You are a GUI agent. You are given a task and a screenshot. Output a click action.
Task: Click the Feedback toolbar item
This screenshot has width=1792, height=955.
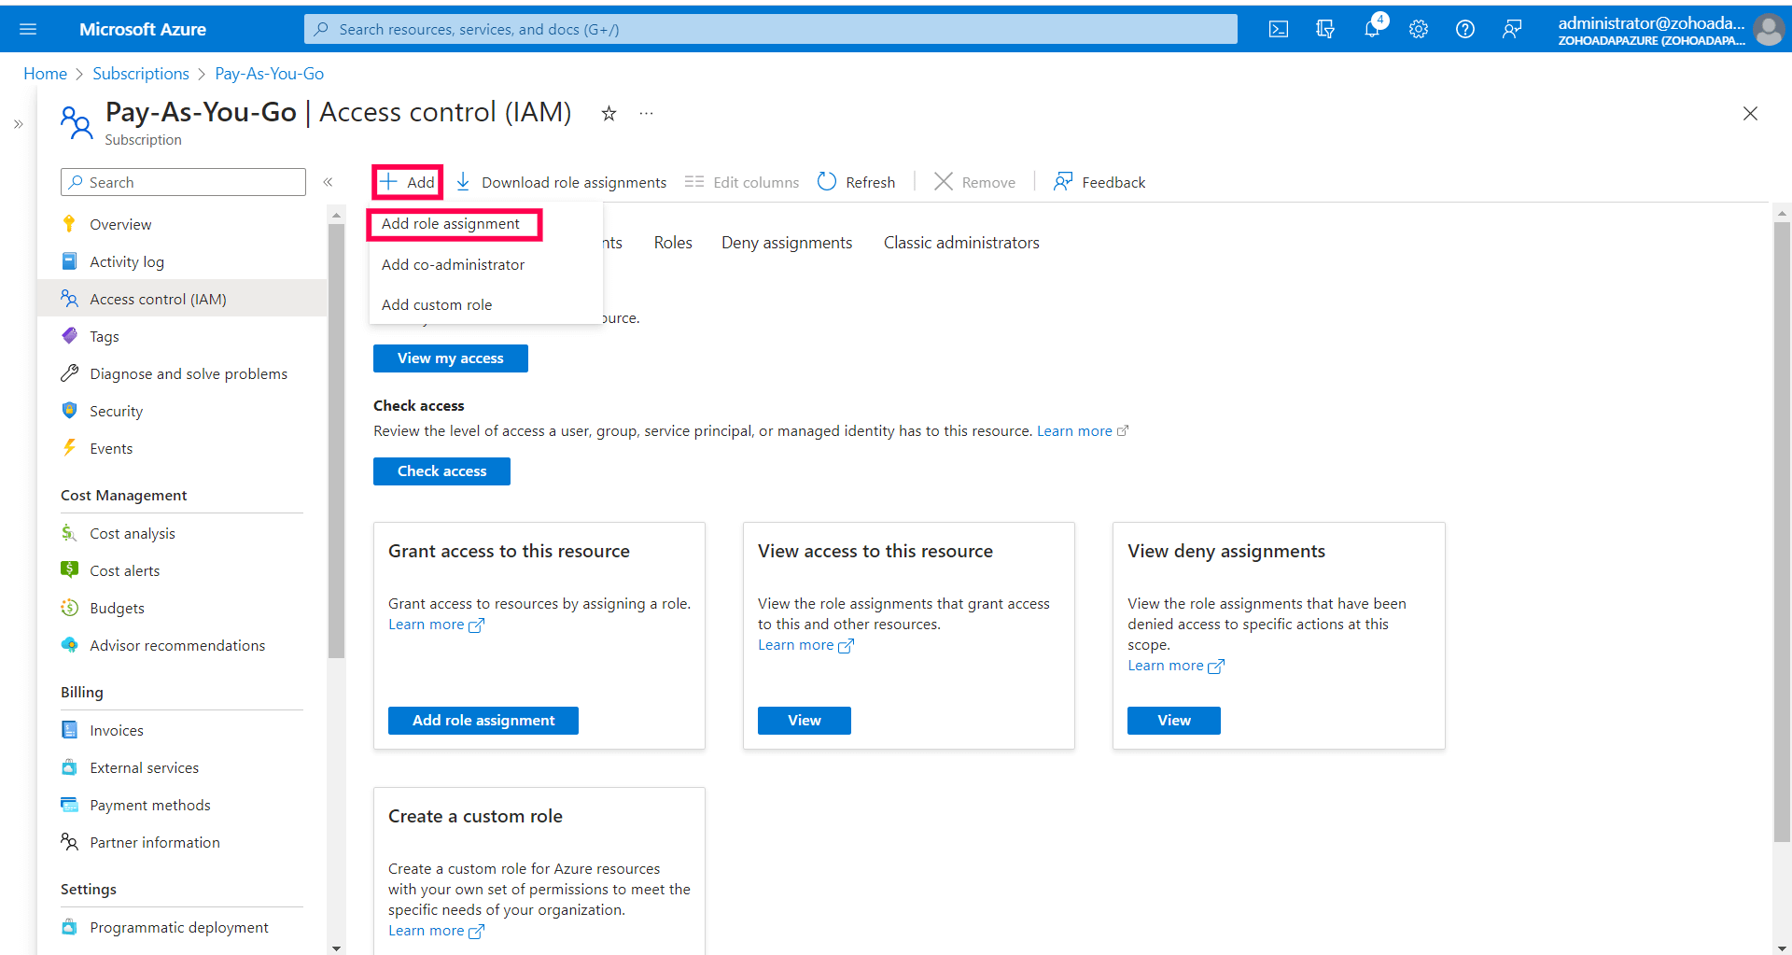(x=1099, y=181)
